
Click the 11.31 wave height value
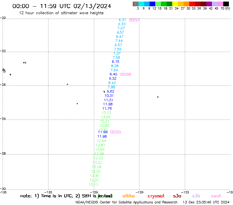point(108,100)
